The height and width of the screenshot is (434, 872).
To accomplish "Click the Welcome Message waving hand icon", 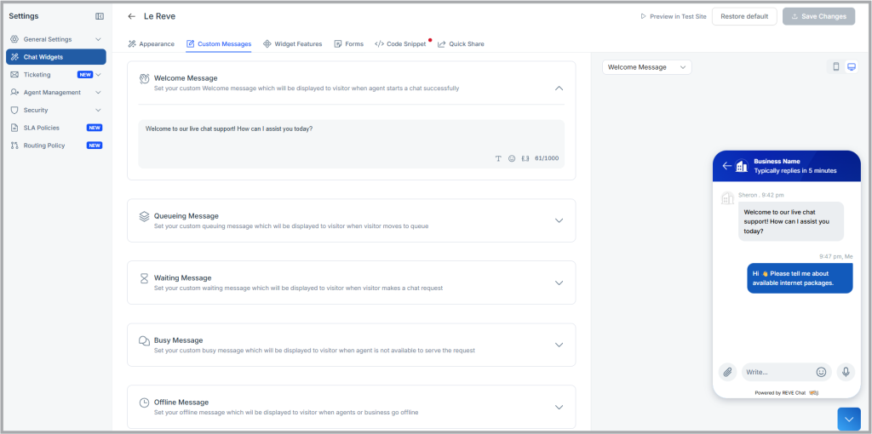I will pos(144,79).
